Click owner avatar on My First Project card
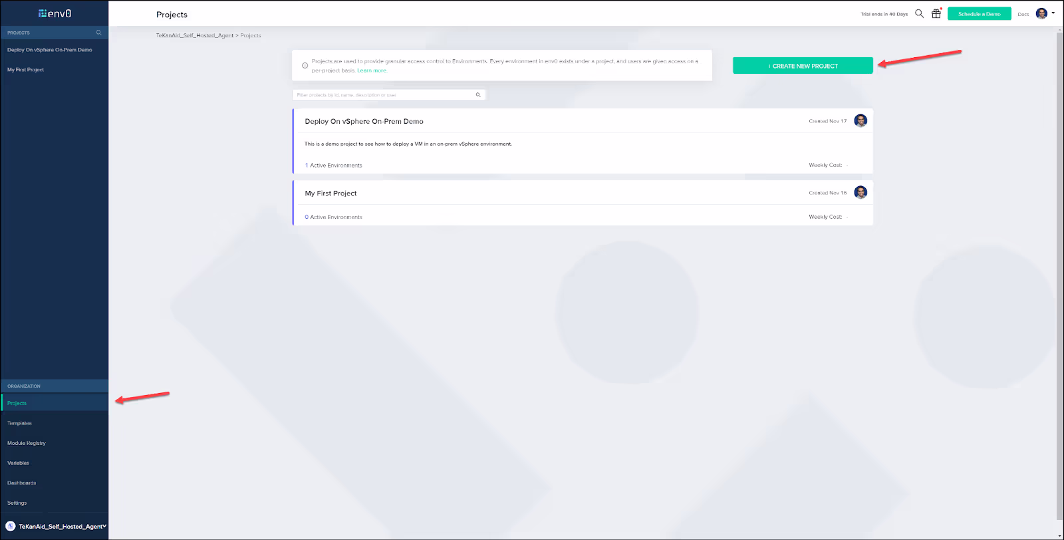The image size is (1064, 540). (x=861, y=192)
